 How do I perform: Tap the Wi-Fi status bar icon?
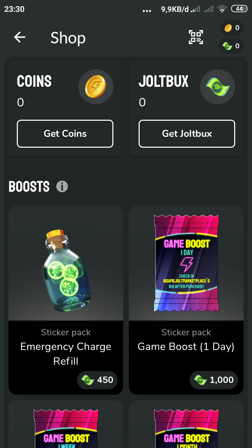pyautogui.click(x=222, y=9)
